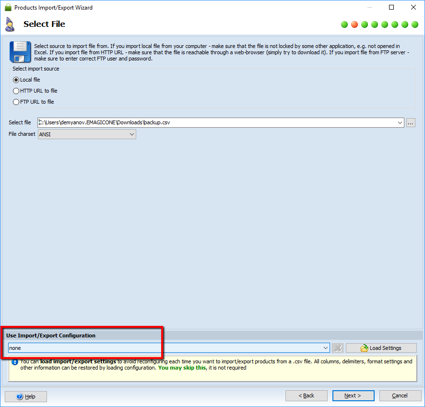Open Help

(x=26, y=396)
